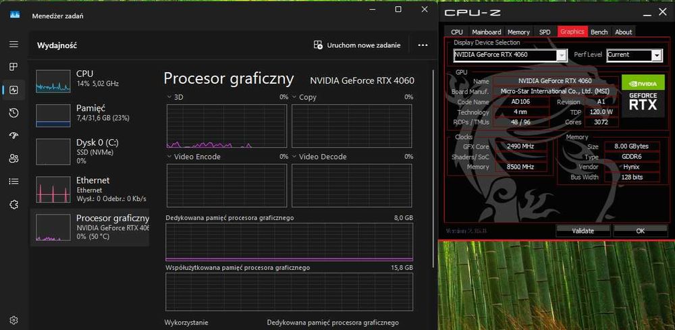Switch to the SPD tab in CPU-Z

[x=545, y=32]
